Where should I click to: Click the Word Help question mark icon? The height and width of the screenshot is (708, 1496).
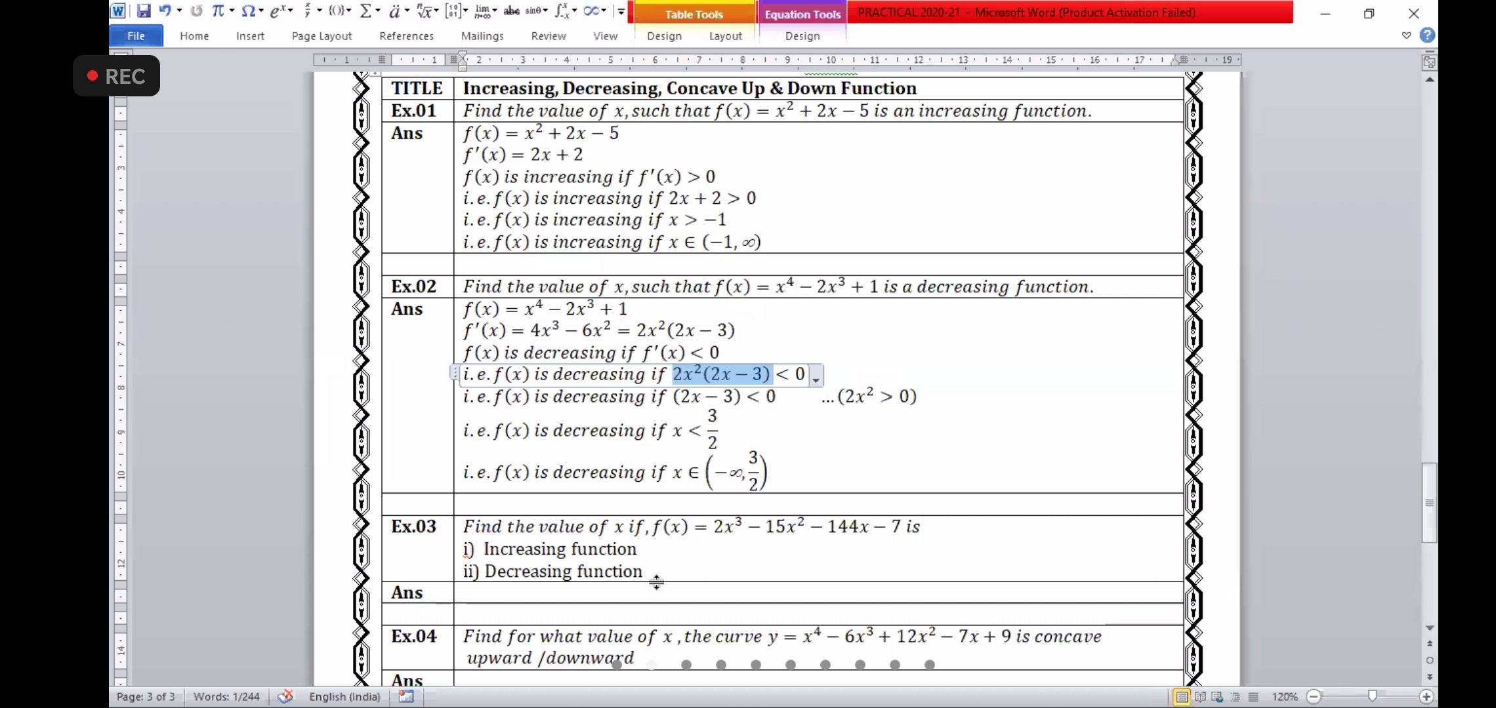coord(1427,35)
